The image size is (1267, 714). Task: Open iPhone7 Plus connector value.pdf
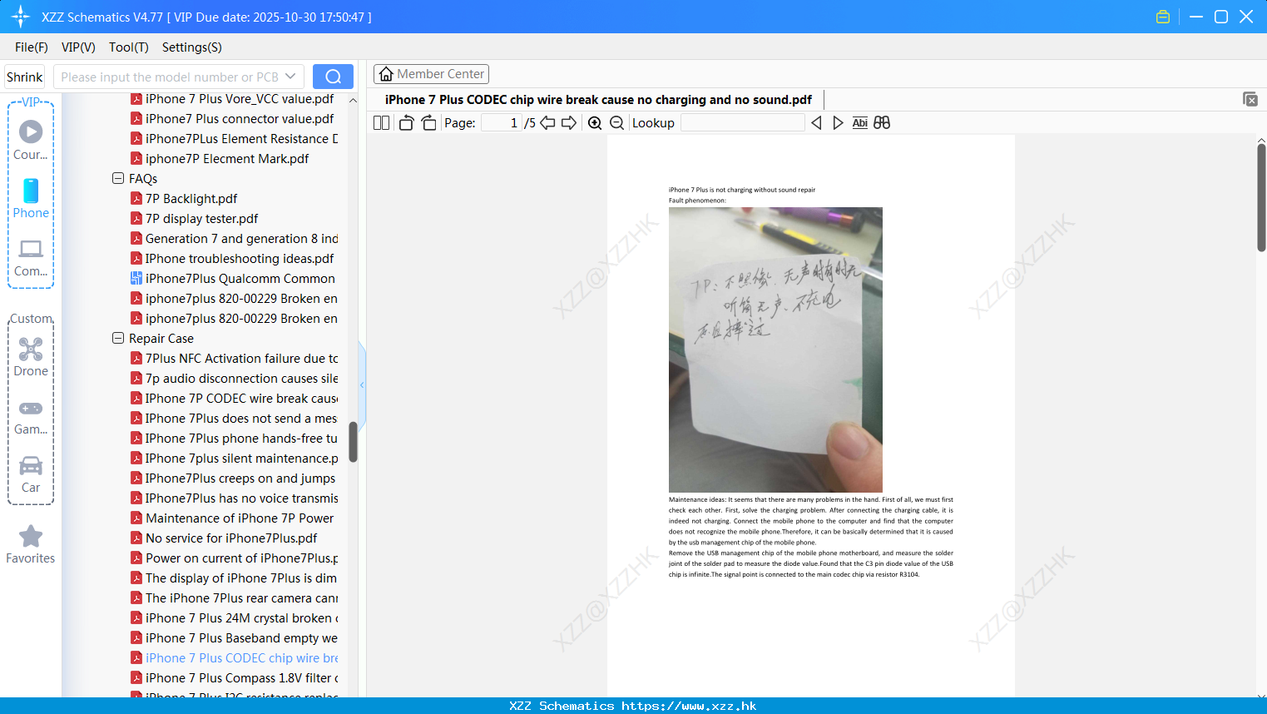[x=240, y=118]
